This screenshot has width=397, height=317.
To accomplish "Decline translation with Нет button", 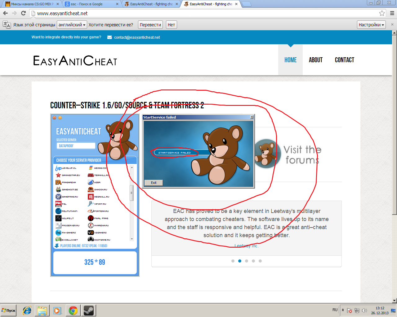I will [x=172, y=25].
